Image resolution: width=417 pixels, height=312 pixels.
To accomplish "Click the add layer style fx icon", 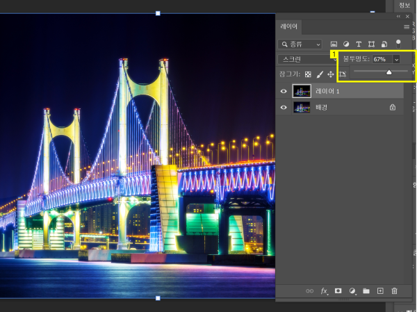I will pos(324,291).
